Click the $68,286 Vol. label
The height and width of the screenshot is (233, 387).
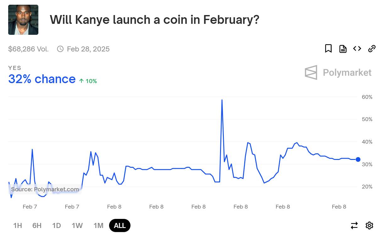tap(28, 49)
